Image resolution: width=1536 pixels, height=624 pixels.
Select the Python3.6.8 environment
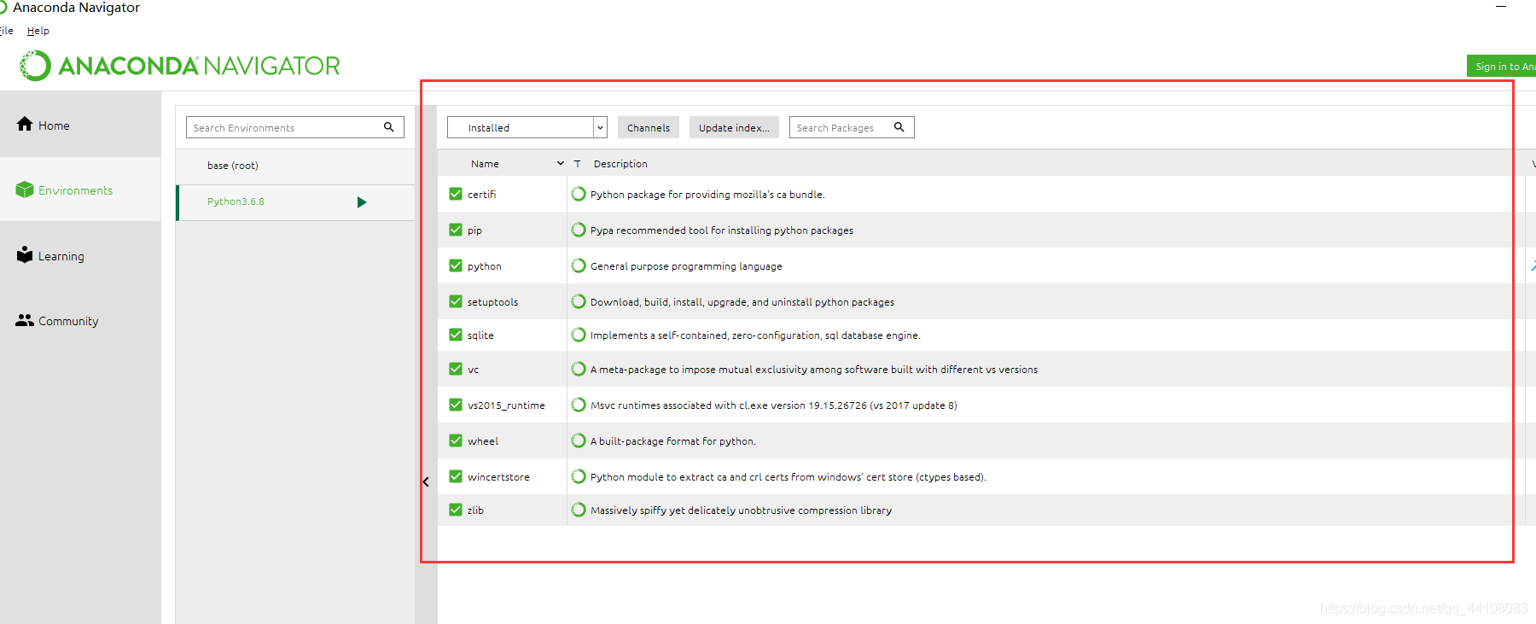click(x=295, y=202)
